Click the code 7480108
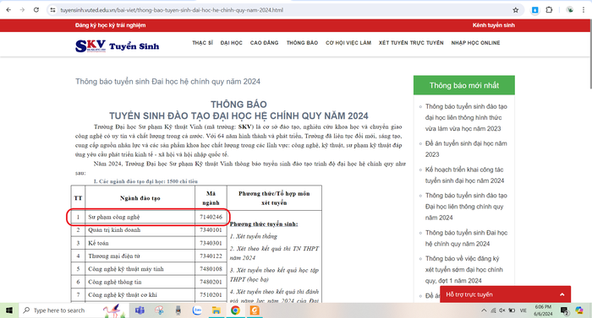Image resolution: width=592 pixels, height=318 pixels. pos(211,269)
